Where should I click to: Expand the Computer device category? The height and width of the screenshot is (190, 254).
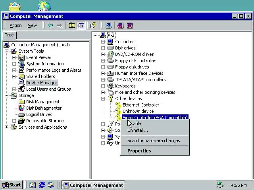pyautogui.click(x=103, y=42)
